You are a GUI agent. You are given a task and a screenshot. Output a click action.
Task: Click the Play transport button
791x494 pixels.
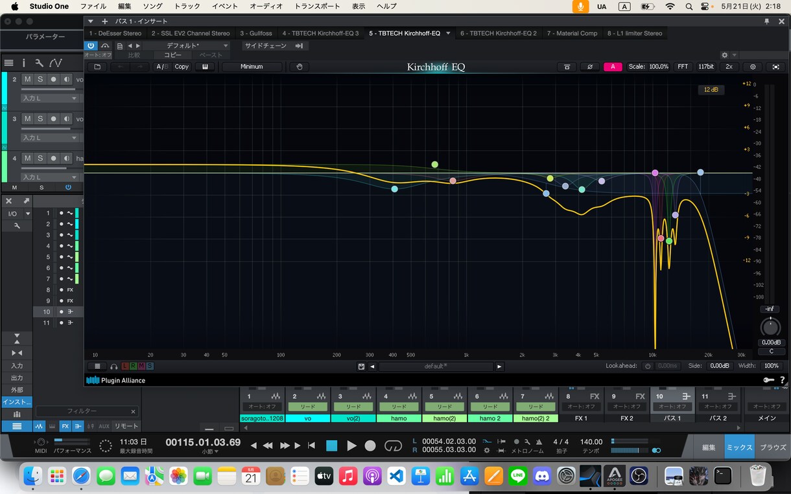351,445
